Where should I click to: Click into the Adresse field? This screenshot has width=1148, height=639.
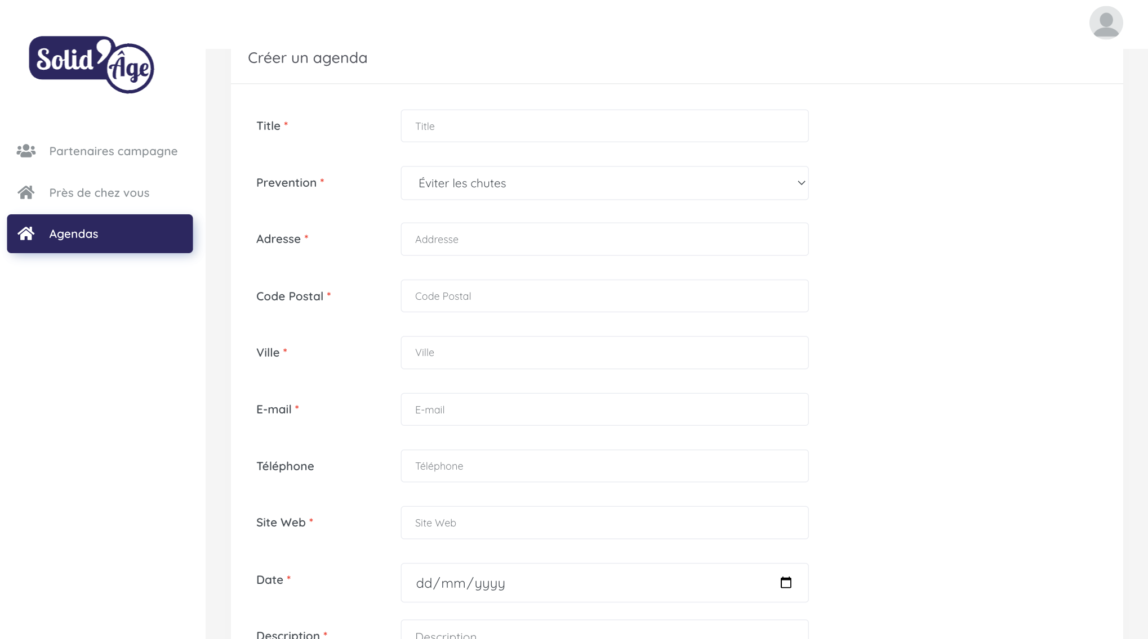coord(604,239)
